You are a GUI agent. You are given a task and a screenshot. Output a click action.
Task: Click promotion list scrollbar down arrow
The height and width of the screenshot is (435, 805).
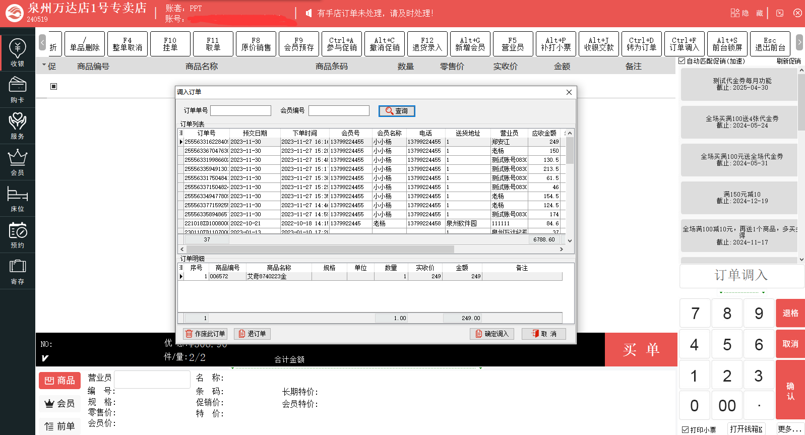(801, 260)
